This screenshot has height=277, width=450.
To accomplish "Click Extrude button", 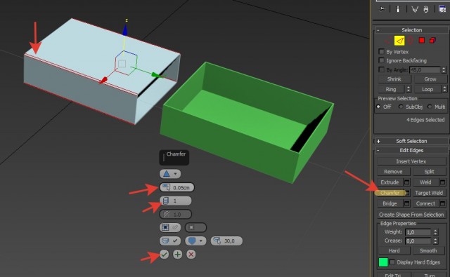I will pyautogui.click(x=390, y=182).
